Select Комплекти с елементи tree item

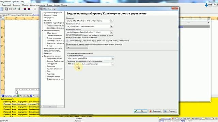pos(55,43)
